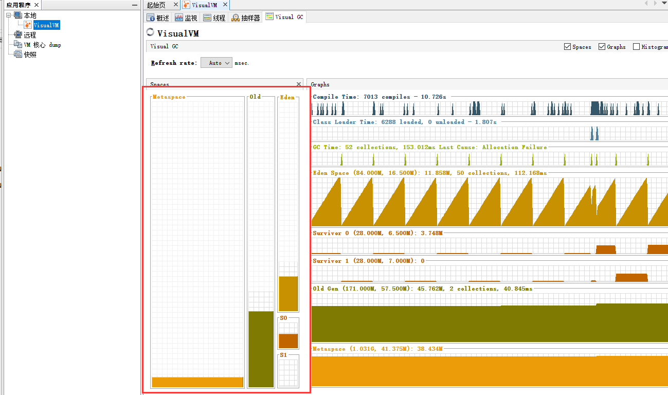Minimize the 应用程序 side panel
Screen dimensions: 668x395
coord(135,5)
